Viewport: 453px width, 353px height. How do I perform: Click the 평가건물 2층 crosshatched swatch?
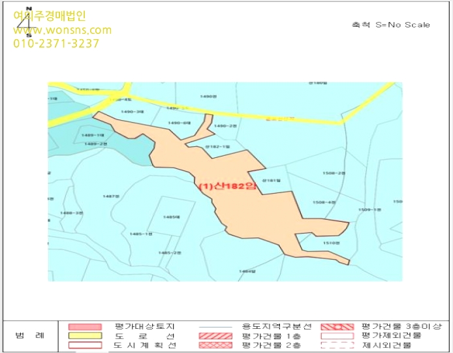coord(215,345)
